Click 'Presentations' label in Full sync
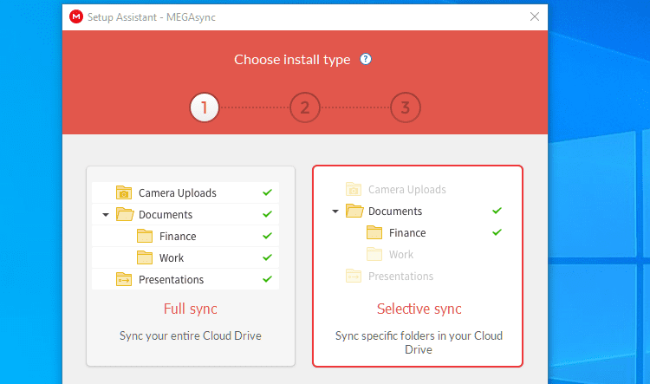 pos(172,279)
